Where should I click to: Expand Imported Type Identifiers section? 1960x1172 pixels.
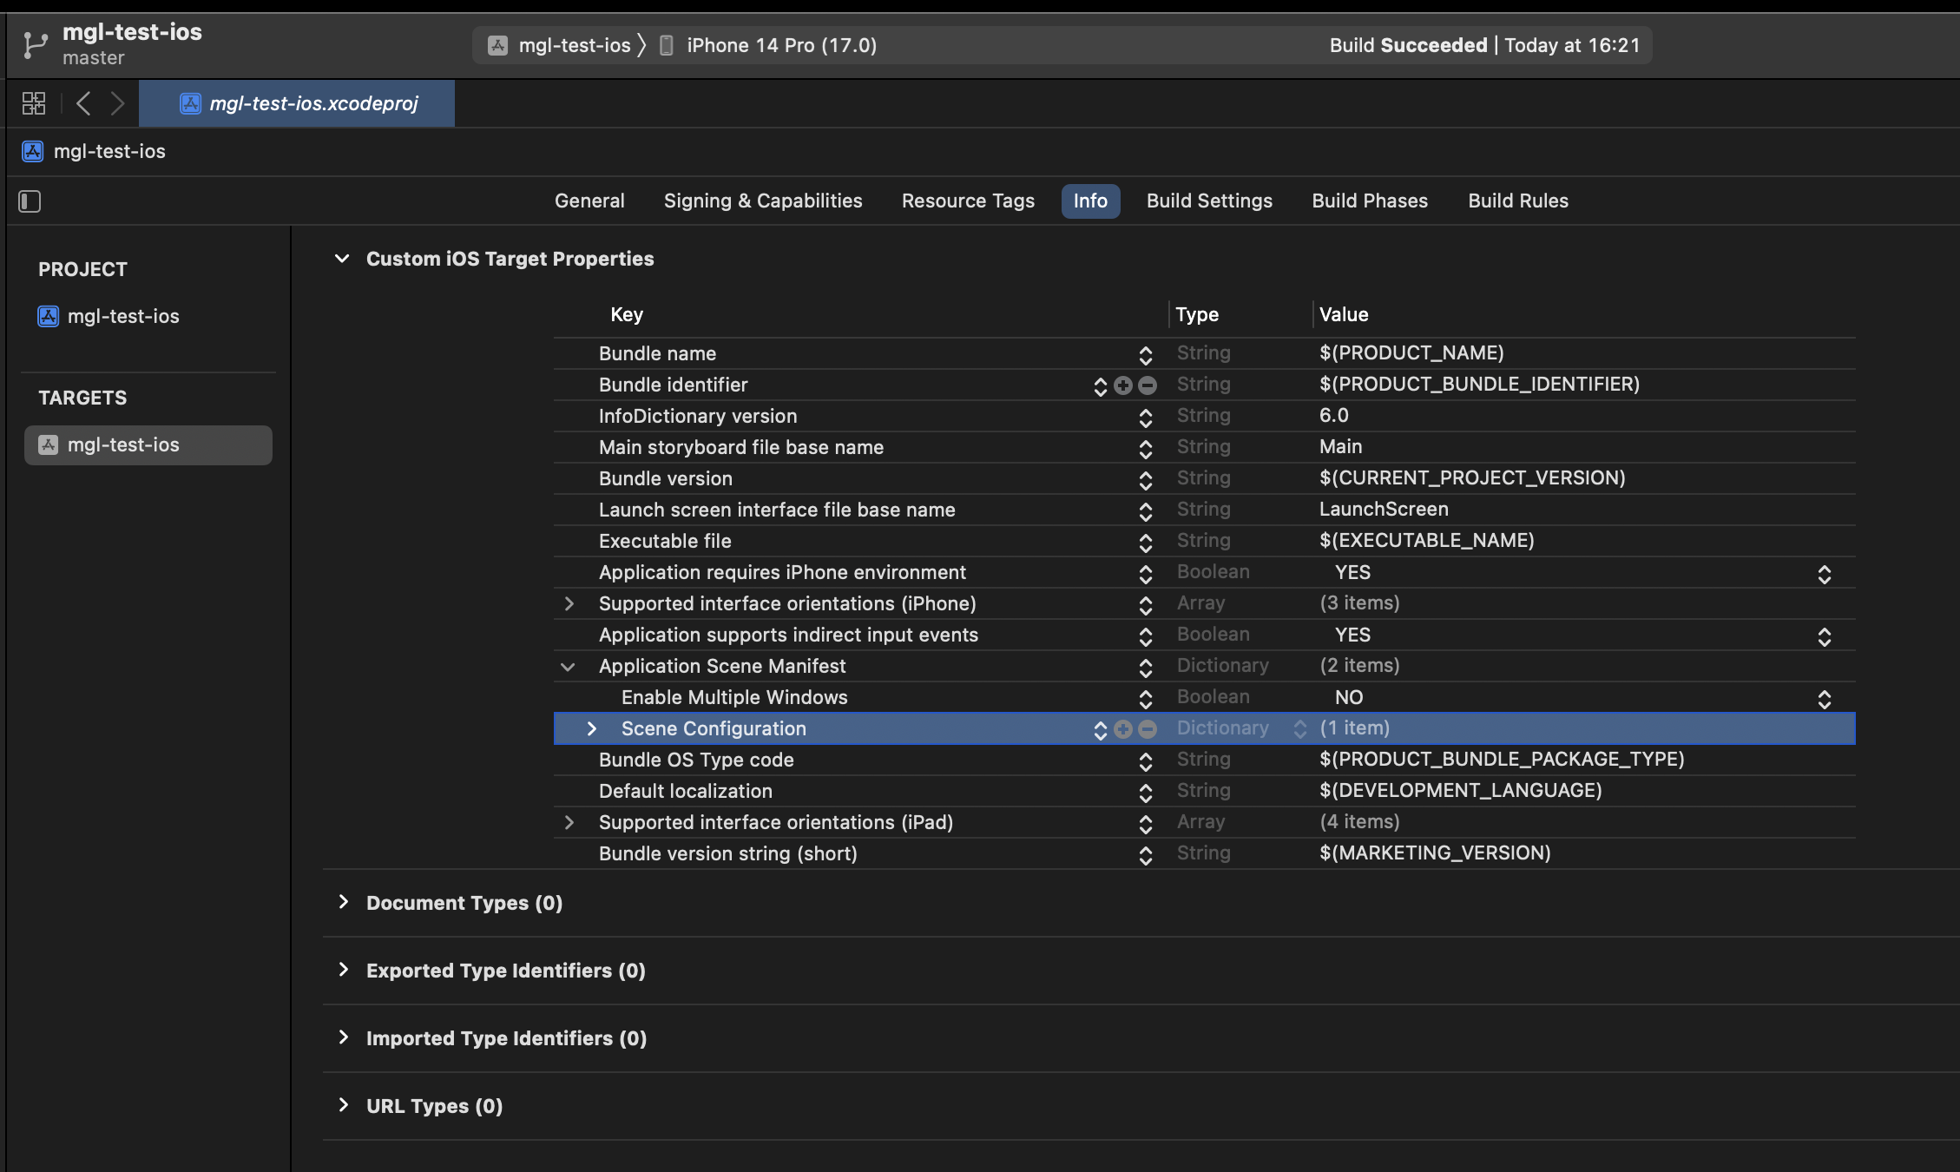pyautogui.click(x=344, y=1037)
